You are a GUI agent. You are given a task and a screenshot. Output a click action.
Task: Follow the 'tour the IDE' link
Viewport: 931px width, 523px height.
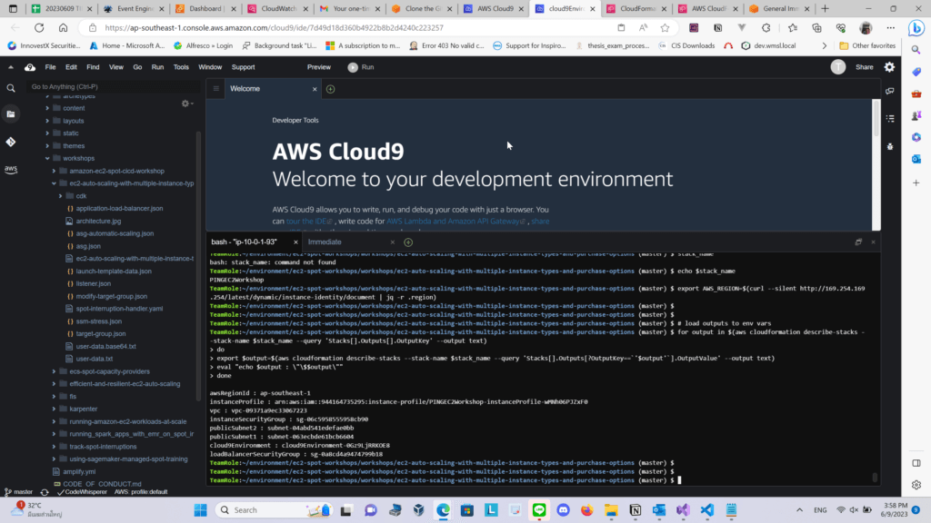tap(309, 222)
